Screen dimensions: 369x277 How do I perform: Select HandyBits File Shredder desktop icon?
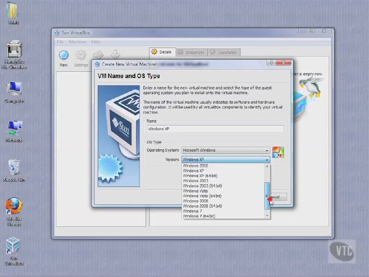pyautogui.click(x=14, y=54)
